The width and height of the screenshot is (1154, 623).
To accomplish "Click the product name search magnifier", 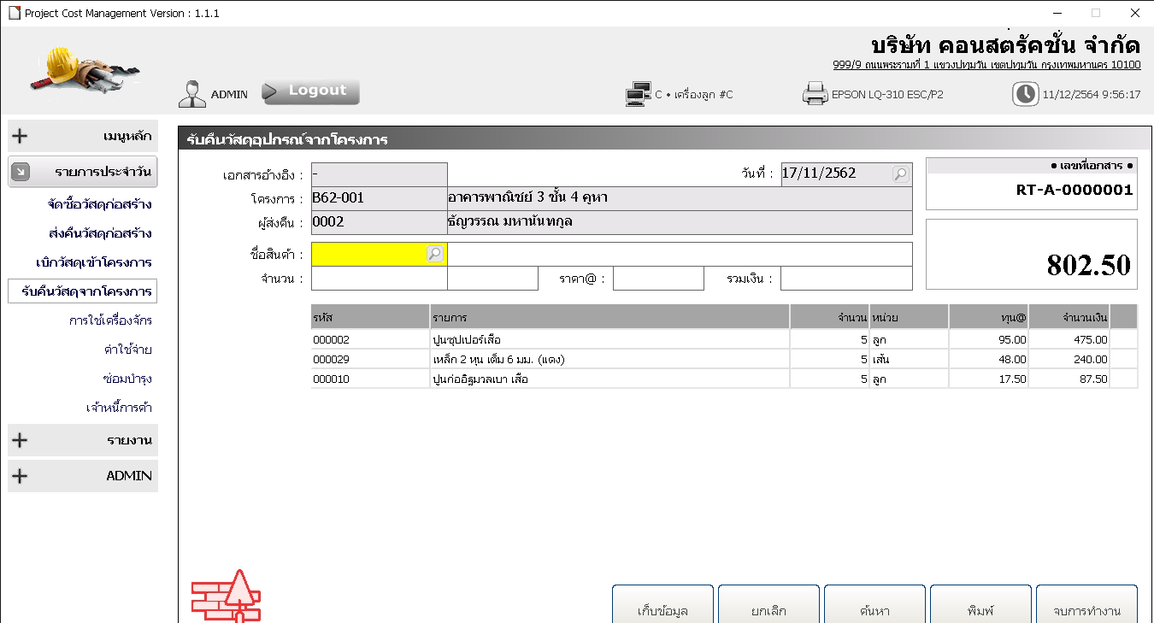I will point(434,254).
